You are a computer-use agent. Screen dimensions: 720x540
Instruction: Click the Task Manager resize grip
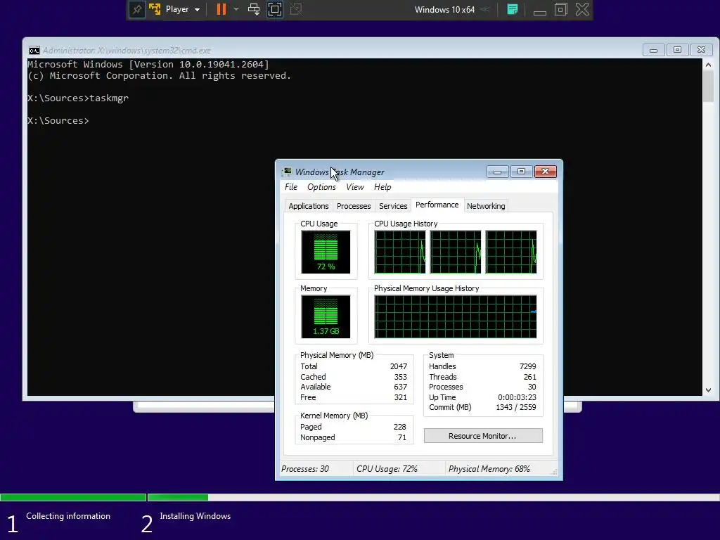(554, 472)
